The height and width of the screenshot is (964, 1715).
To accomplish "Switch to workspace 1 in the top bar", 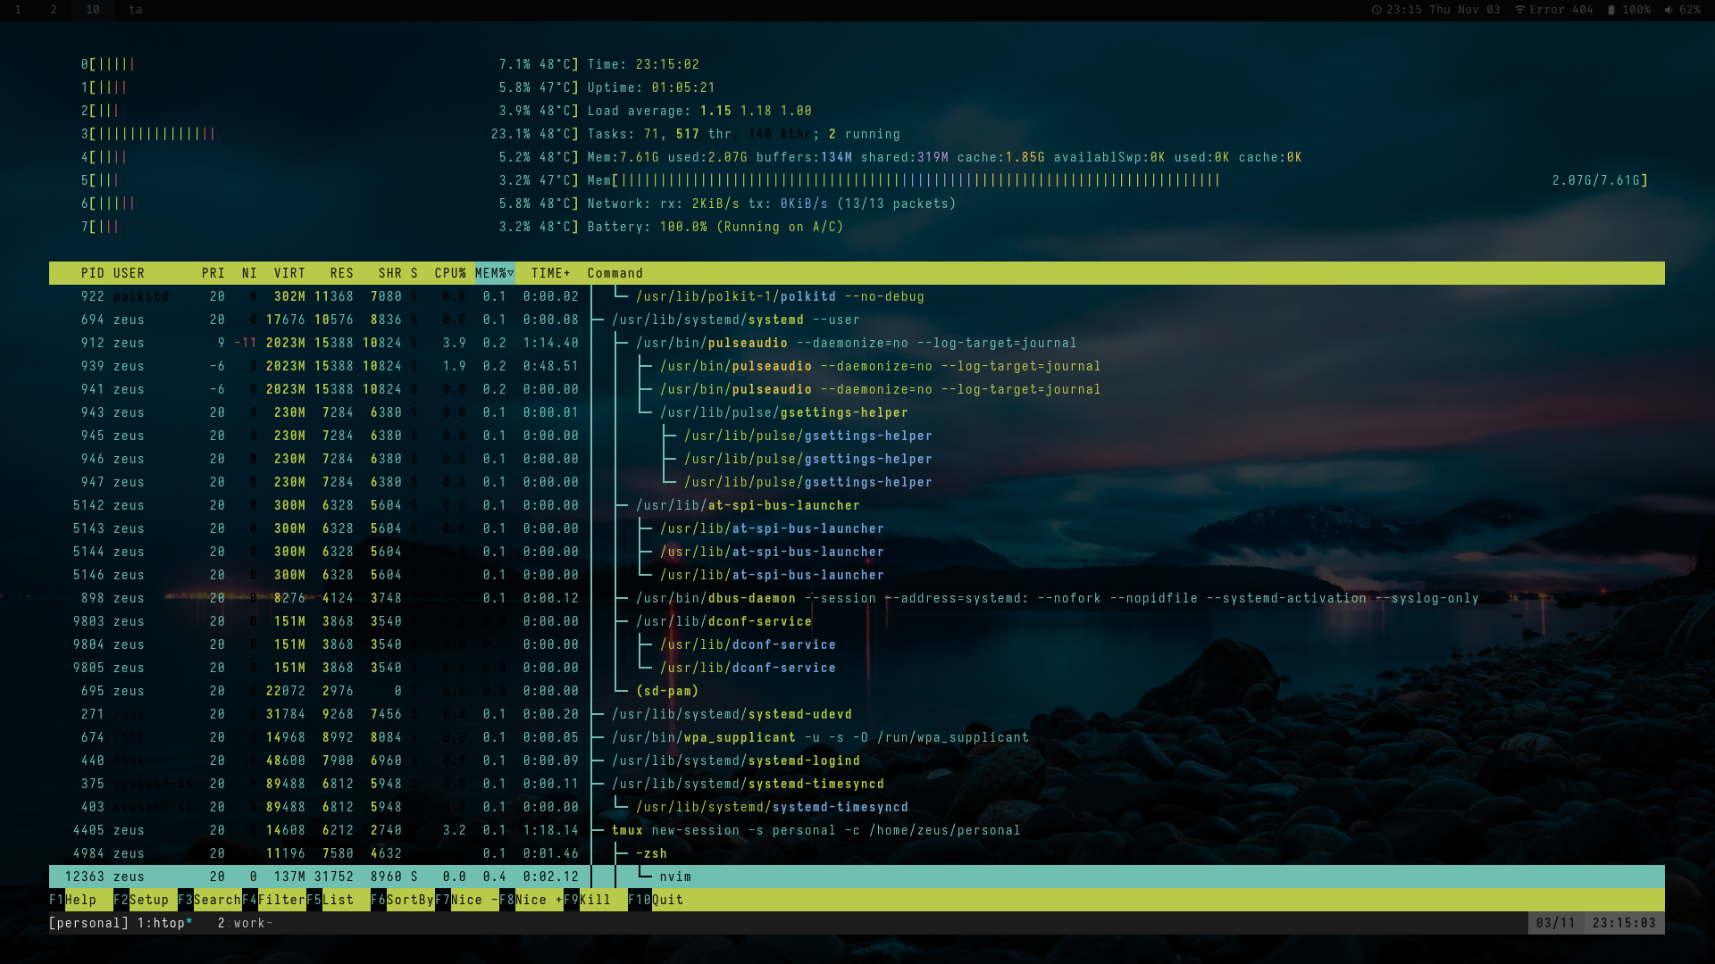I will tap(18, 10).
